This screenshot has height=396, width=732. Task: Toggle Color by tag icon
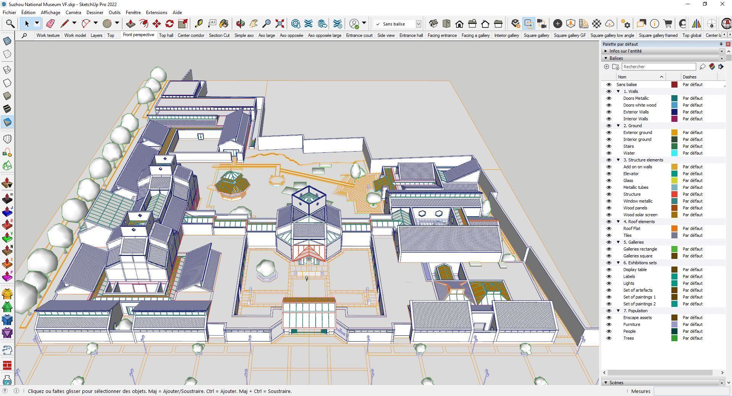point(712,67)
